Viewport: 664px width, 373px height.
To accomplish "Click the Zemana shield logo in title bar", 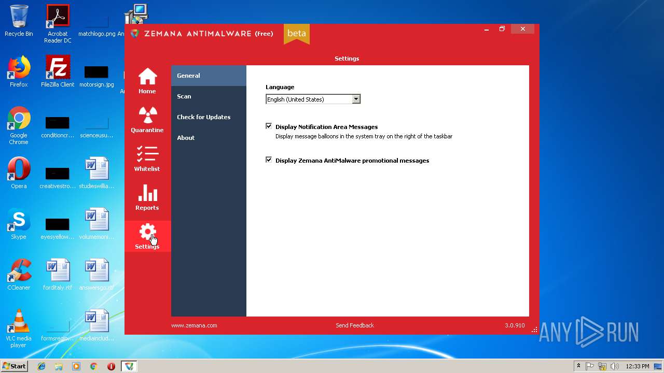I will [x=135, y=34].
